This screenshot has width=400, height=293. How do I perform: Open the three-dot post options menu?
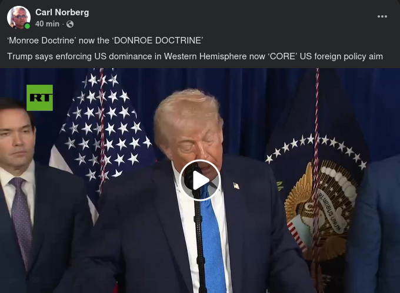click(x=382, y=16)
